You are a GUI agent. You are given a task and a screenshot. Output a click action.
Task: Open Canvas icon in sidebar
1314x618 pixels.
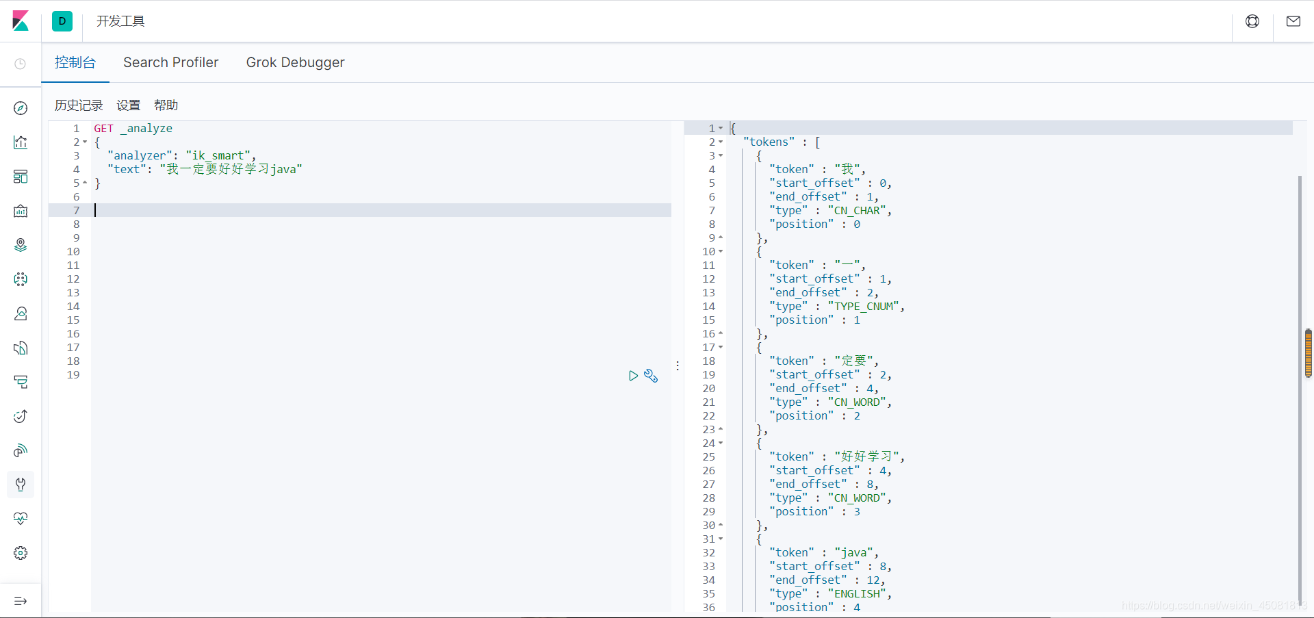21,211
